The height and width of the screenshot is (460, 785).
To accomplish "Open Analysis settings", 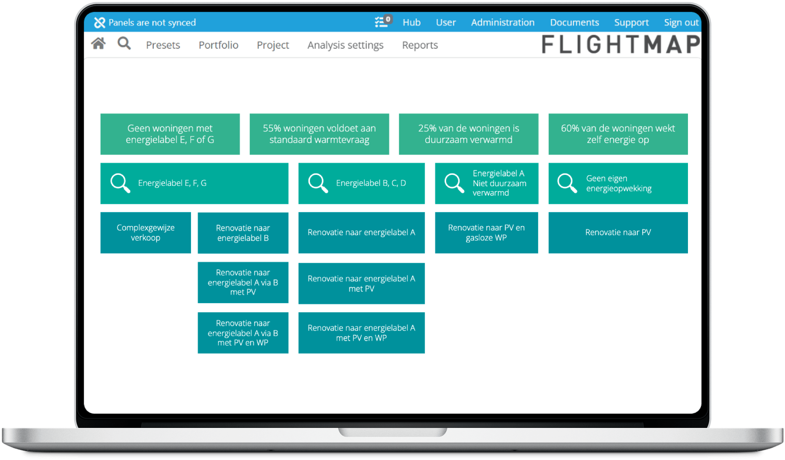I will pos(345,45).
